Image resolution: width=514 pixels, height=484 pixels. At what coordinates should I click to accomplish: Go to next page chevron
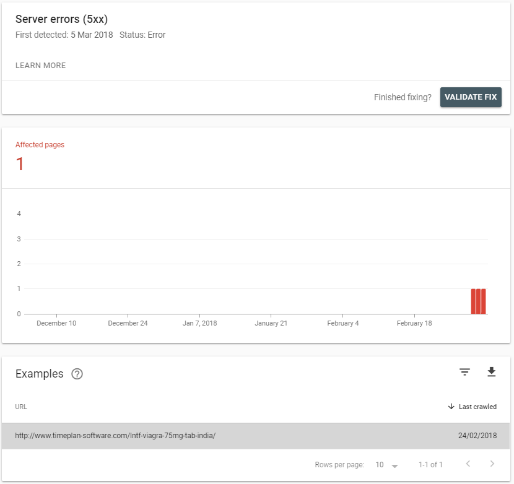[492, 464]
